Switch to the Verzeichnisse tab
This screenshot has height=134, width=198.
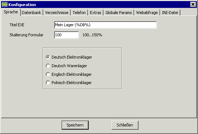(57, 13)
